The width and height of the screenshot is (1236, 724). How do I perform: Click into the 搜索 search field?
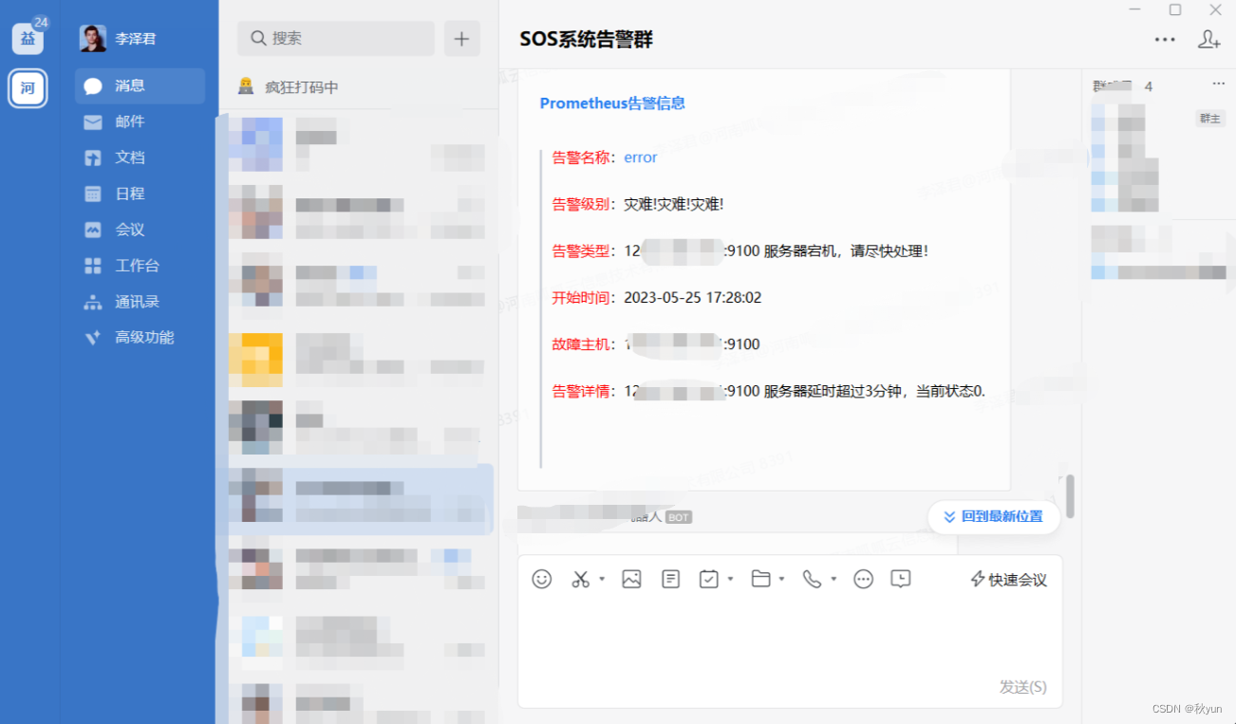(336, 39)
